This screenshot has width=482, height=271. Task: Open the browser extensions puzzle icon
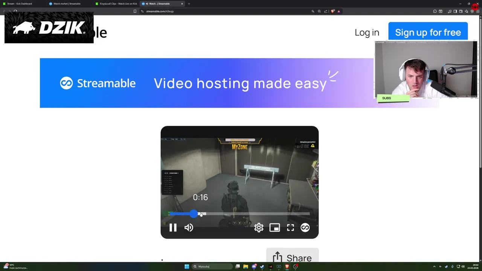(435, 11)
